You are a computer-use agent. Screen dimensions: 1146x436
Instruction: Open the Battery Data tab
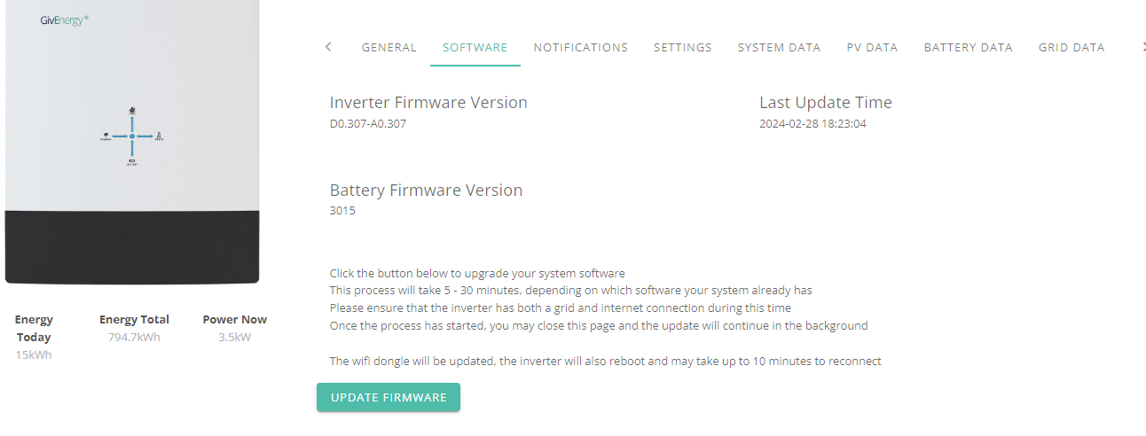(x=968, y=48)
